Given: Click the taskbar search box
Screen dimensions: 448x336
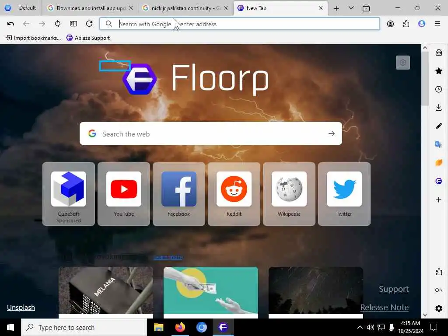Looking at the screenshot, I should (84, 327).
